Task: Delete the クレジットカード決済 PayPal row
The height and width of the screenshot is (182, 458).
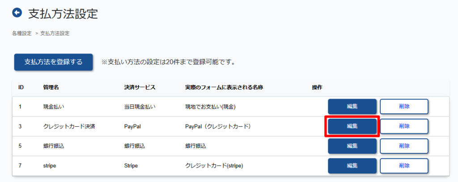Action: 404,126
